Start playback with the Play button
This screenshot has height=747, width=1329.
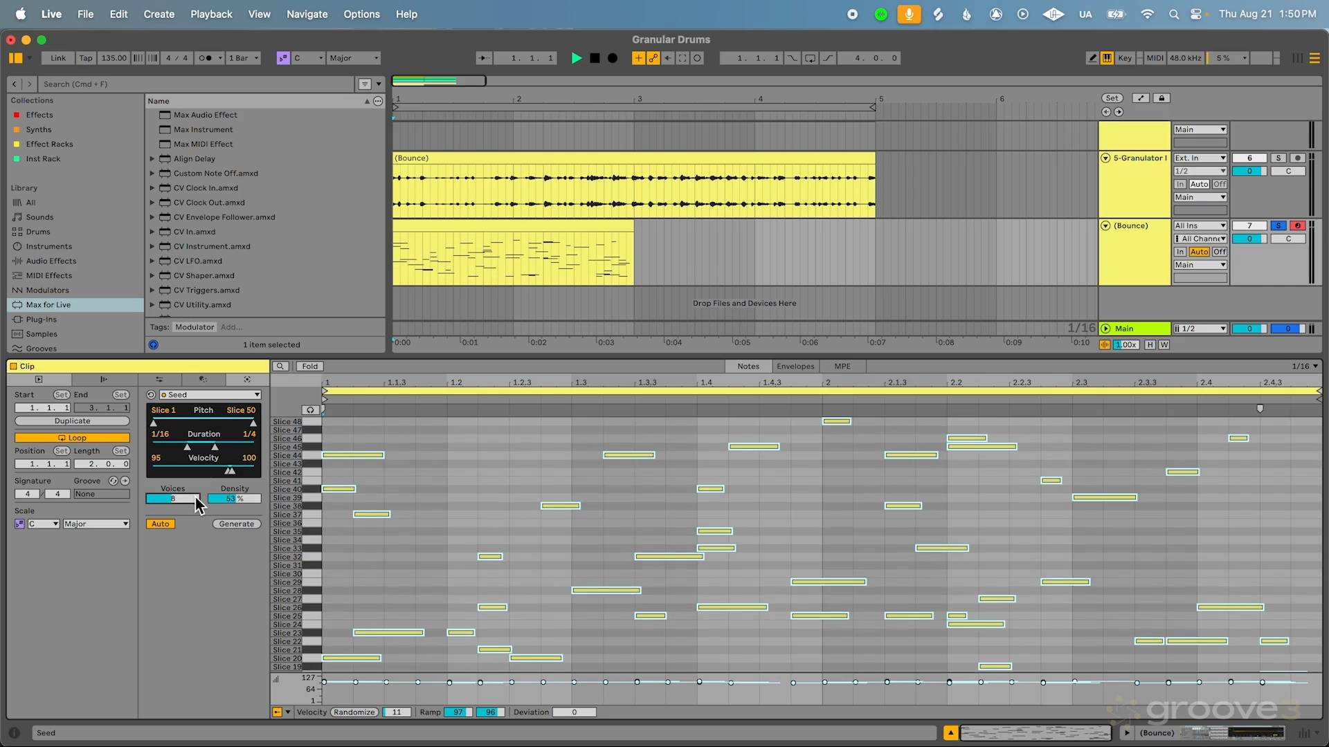pos(576,58)
